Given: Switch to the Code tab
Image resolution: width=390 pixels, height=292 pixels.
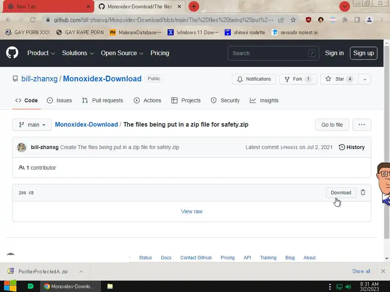Looking at the screenshot, I should pyautogui.click(x=26, y=100).
